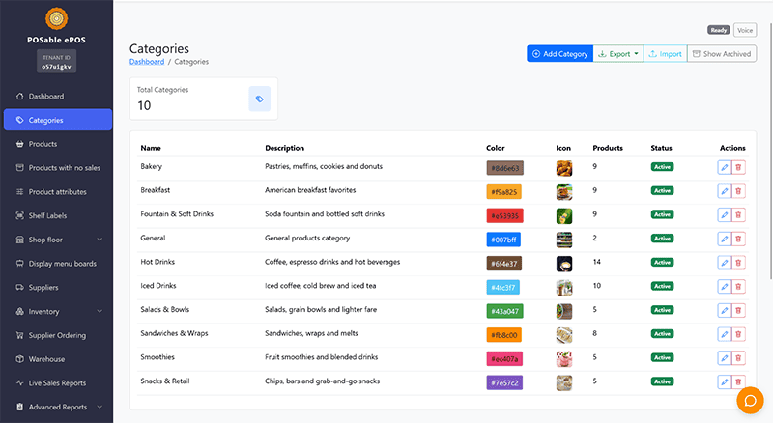Click the Smoothies #ec407a color swatch
The image size is (773, 423).
tap(504, 359)
